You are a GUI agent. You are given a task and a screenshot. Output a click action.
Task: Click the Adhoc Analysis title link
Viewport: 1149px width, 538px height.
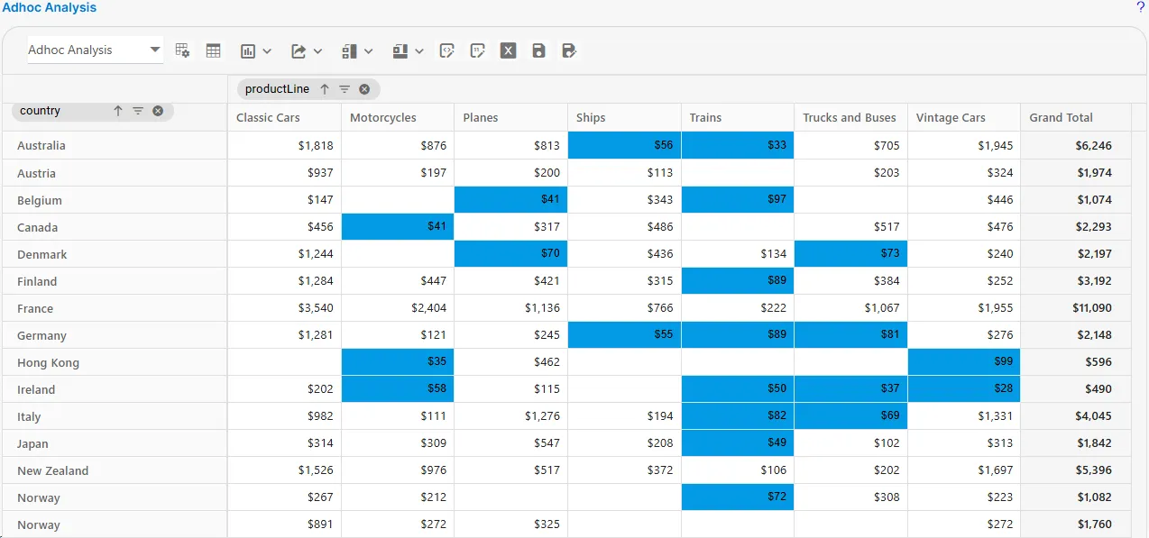tap(50, 7)
